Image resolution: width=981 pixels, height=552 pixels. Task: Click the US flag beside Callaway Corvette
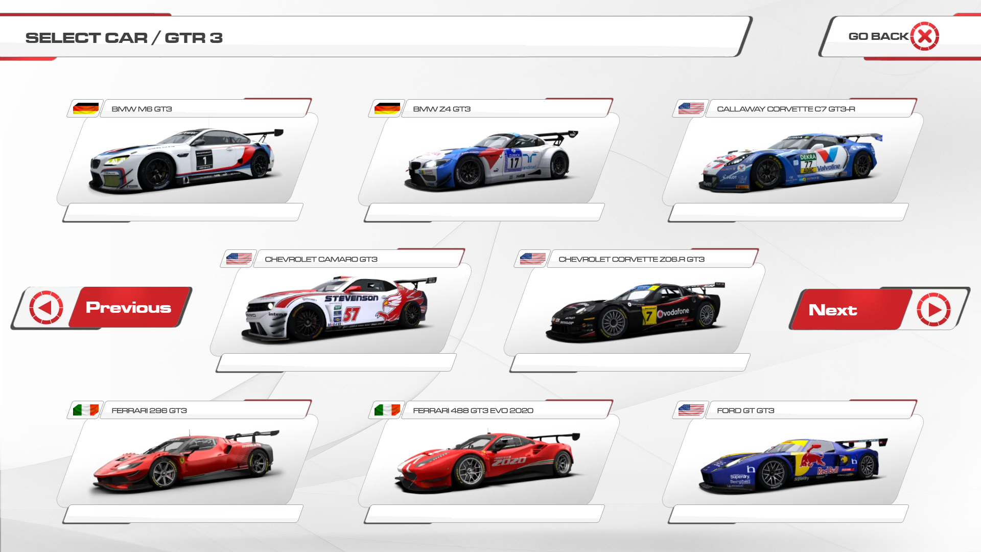(x=691, y=109)
